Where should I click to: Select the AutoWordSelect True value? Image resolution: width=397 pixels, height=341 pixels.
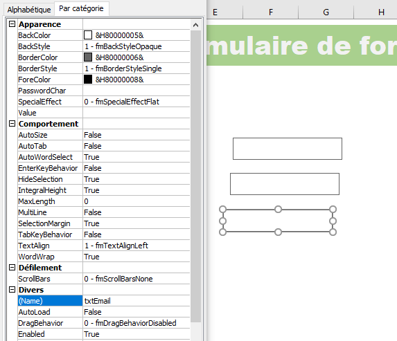coord(136,157)
